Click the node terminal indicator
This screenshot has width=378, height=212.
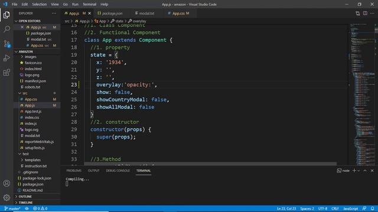tap(343, 170)
